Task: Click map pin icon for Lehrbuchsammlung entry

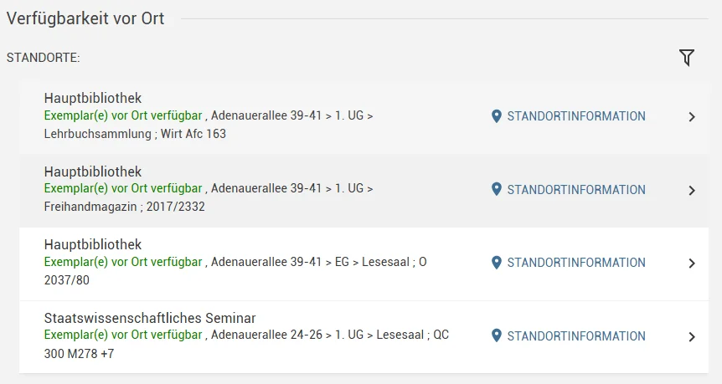Action: 497,116
